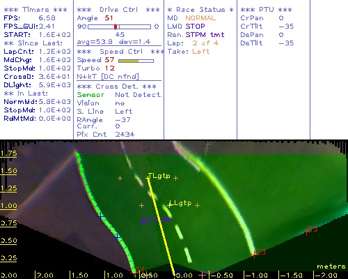Click the Speed progress bar

coord(136,61)
